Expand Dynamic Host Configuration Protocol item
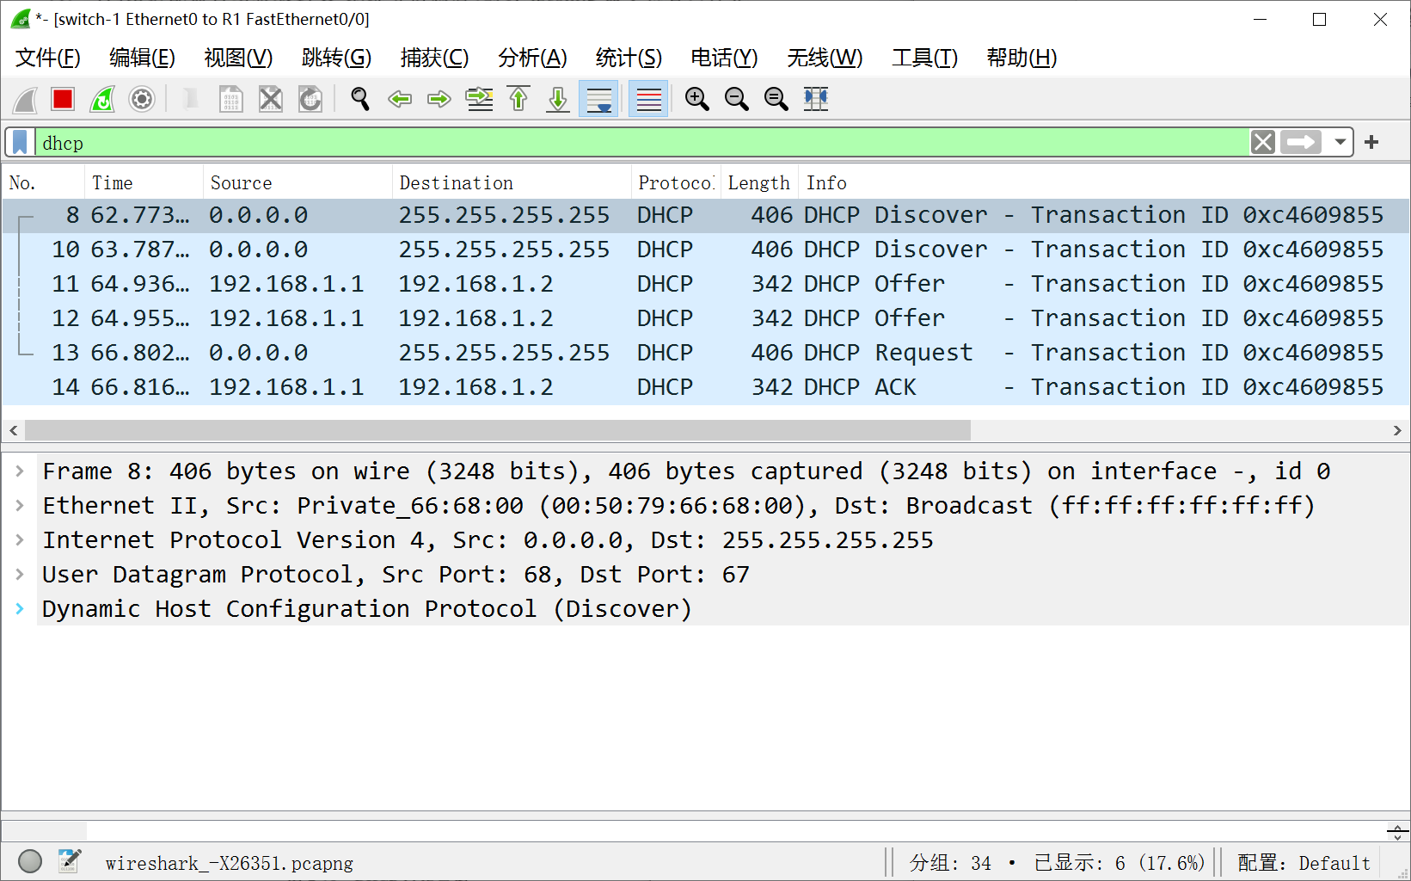 (x=20, y=608)
